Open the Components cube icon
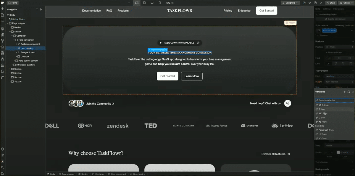The height and width of the screenshot is (176, 355). click(2, 29)
